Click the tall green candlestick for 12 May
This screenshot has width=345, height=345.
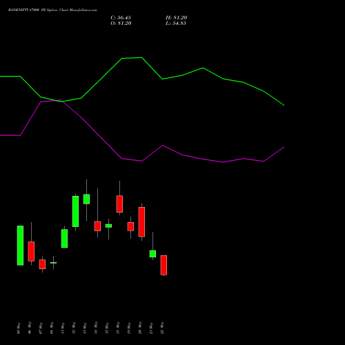coord(75,211)
